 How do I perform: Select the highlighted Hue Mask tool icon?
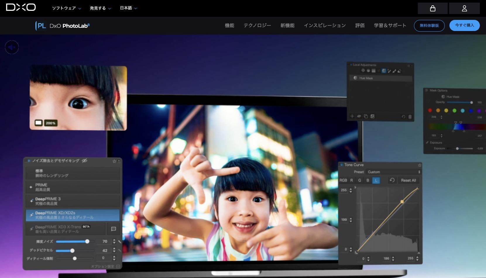pos(384,70)
